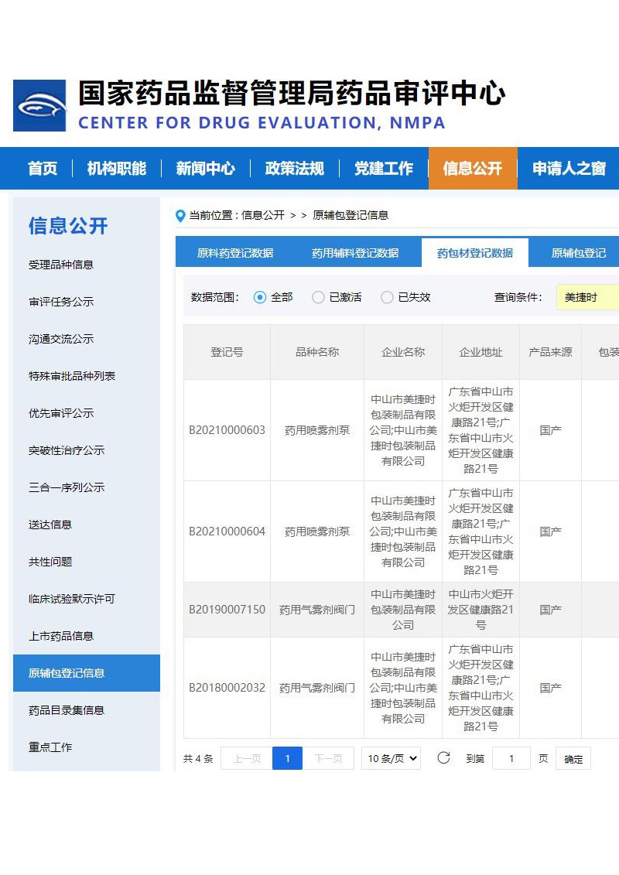619x875 pixels.
Task: Go to 政策法规 in navigation bar
Action: 294,169
